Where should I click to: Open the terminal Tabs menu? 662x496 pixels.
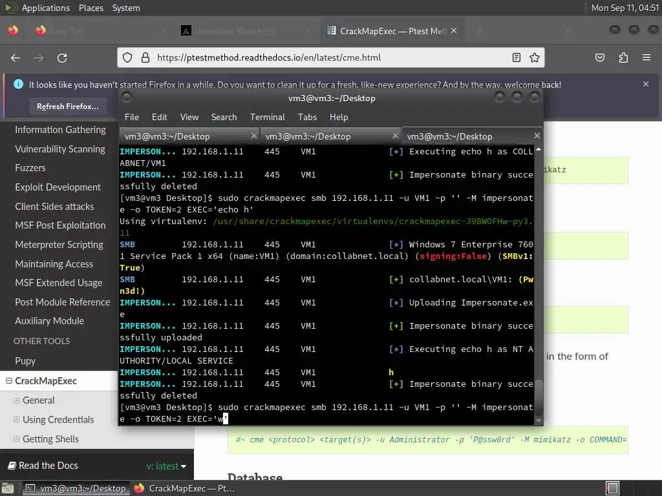click(307, 118)
